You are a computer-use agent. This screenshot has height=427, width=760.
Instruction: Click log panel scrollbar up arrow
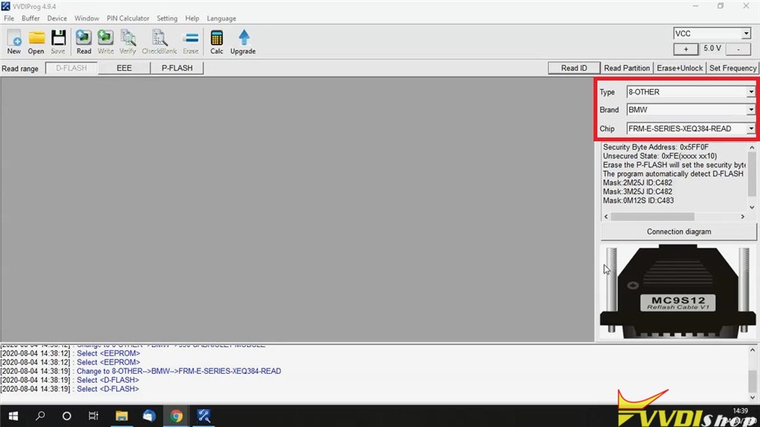pyautogui.click(x=752, y=350)
